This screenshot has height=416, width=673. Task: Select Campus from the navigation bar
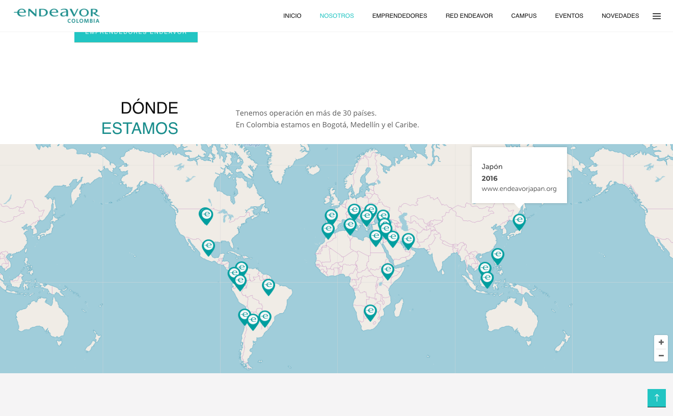point(524,16)
